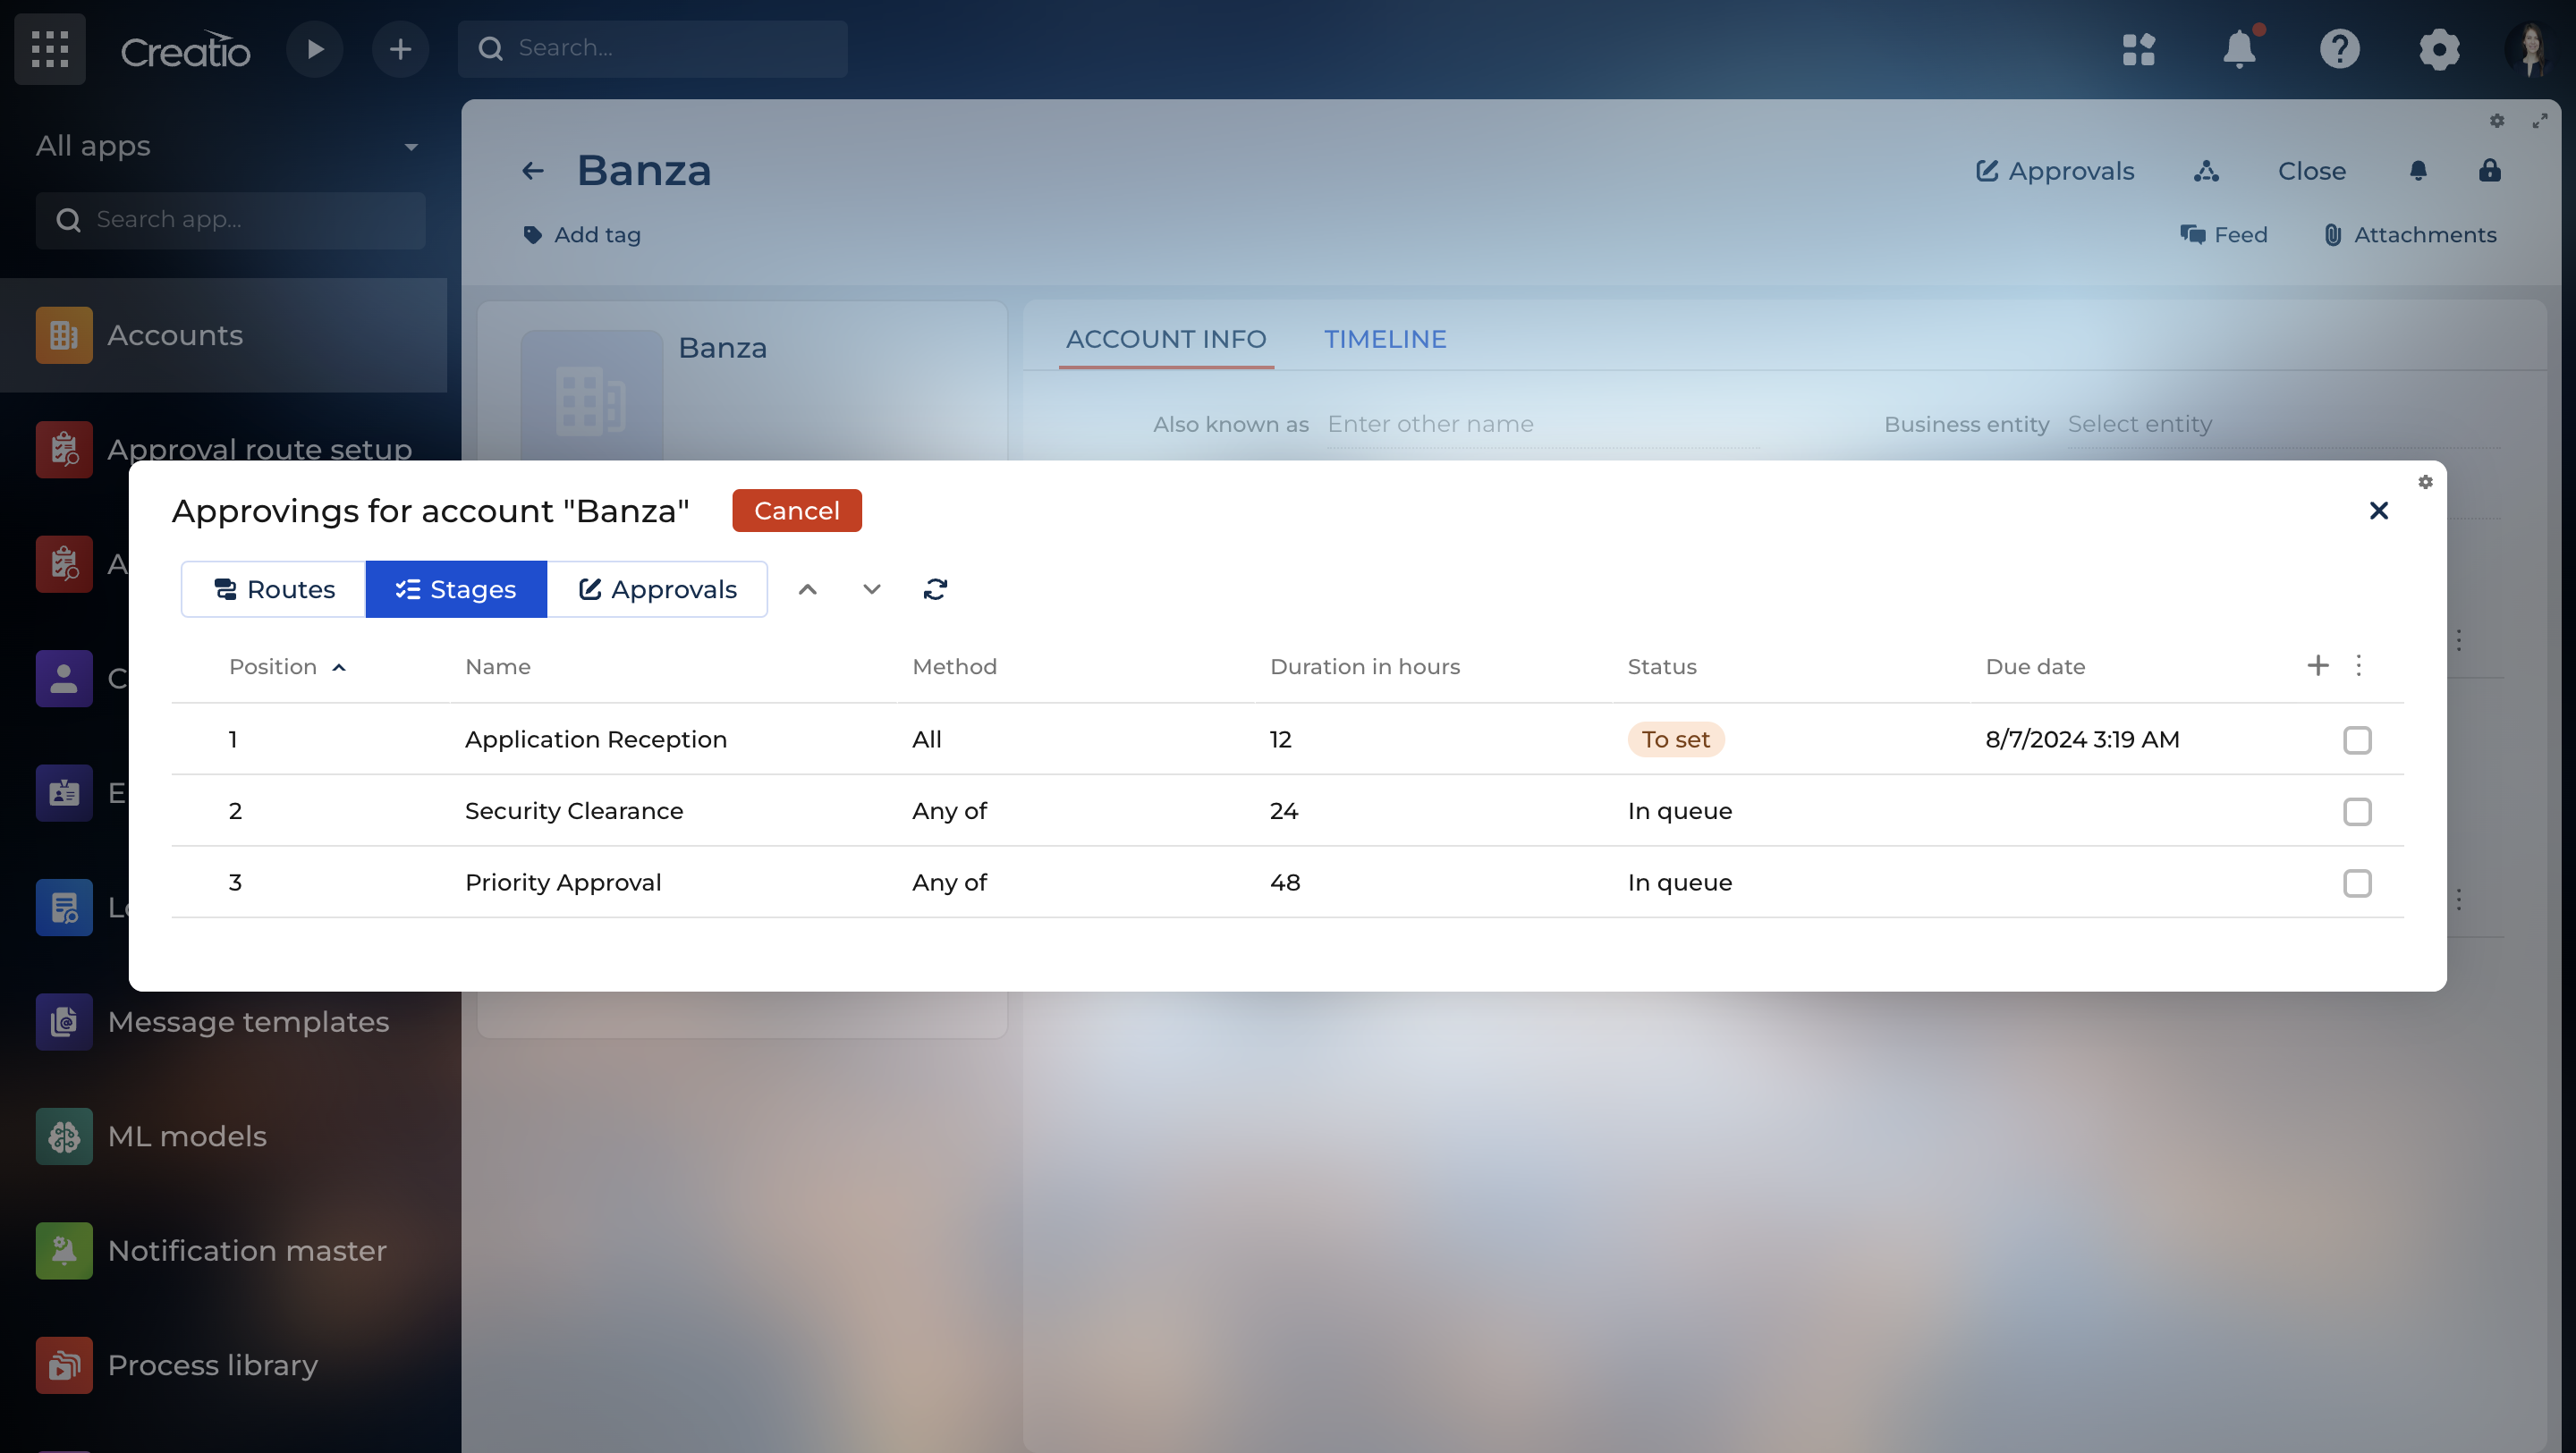2576x1453 pixels.
Task: Open the app launcher grid icon
Action: [50, 49]
